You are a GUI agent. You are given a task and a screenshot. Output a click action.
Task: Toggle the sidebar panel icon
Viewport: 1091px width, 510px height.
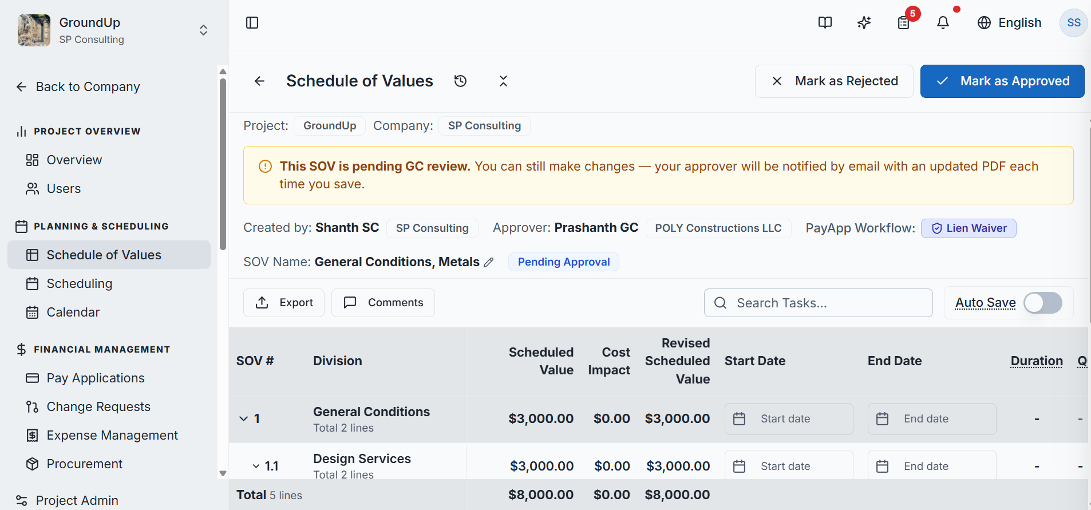(252, 23)
